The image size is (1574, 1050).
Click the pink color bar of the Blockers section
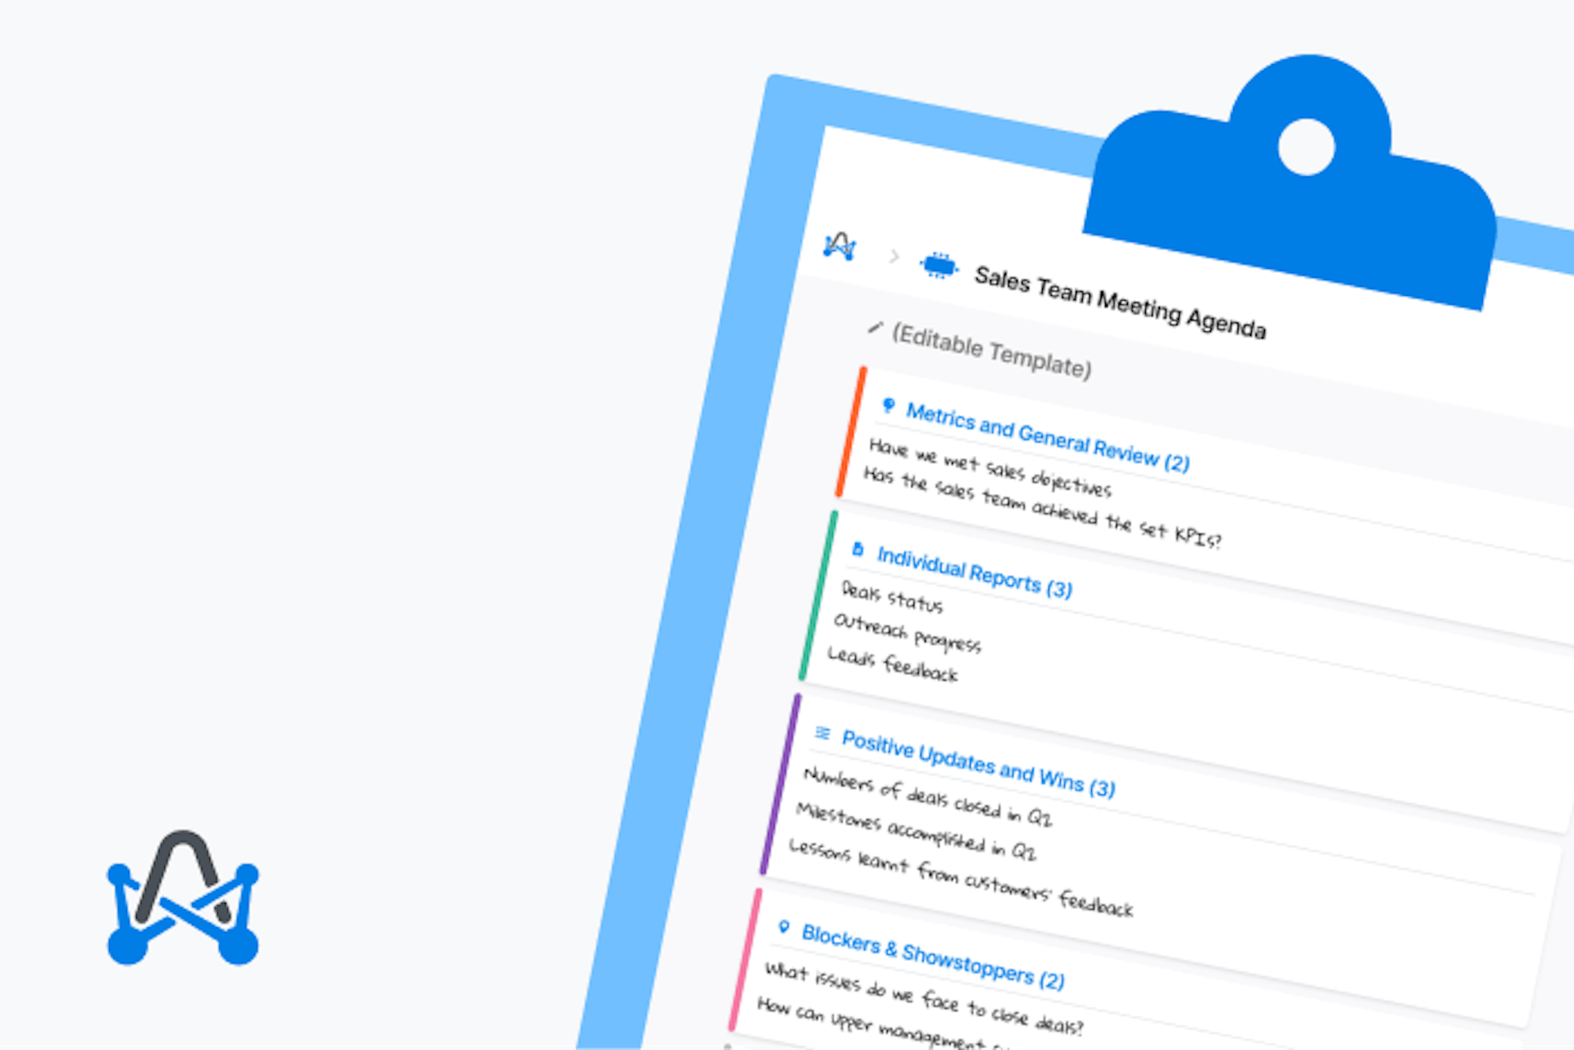coord(745,959)
